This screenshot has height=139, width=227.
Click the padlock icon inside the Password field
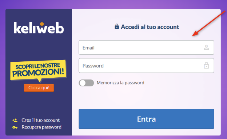(x=206, y=65)
